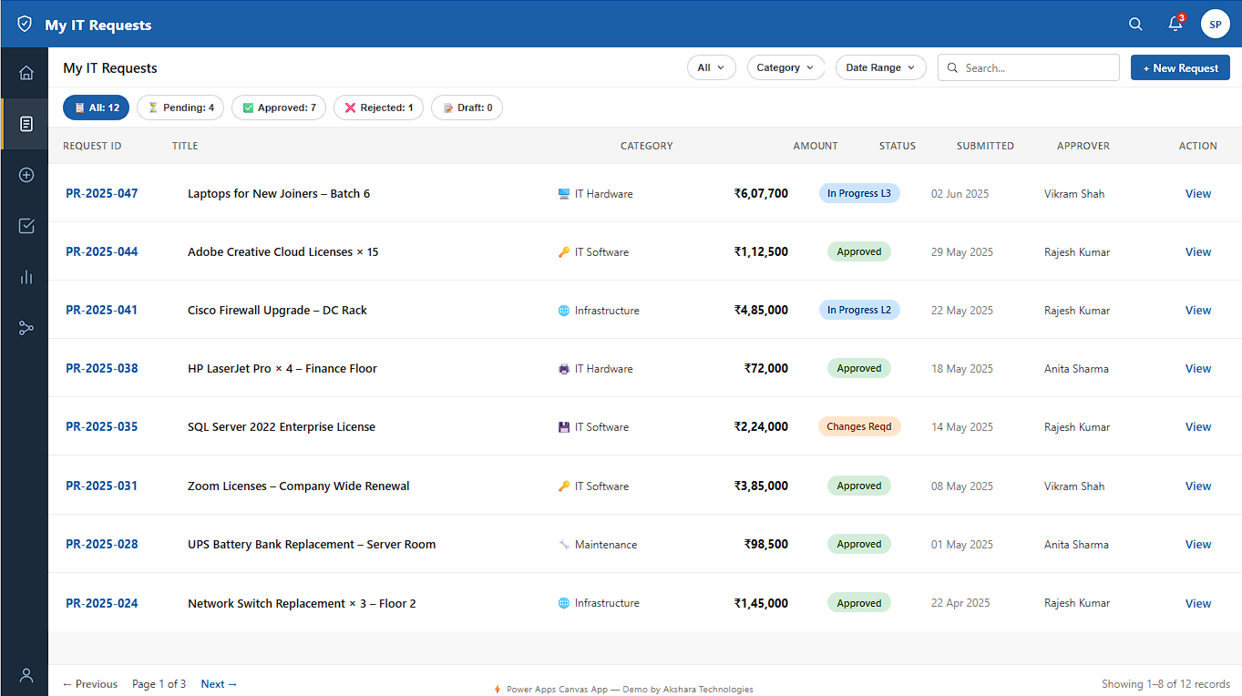View the UPS Battery Bank request
The height and width of the screenshot is (696, 1242).
[x=1198, y=544]
